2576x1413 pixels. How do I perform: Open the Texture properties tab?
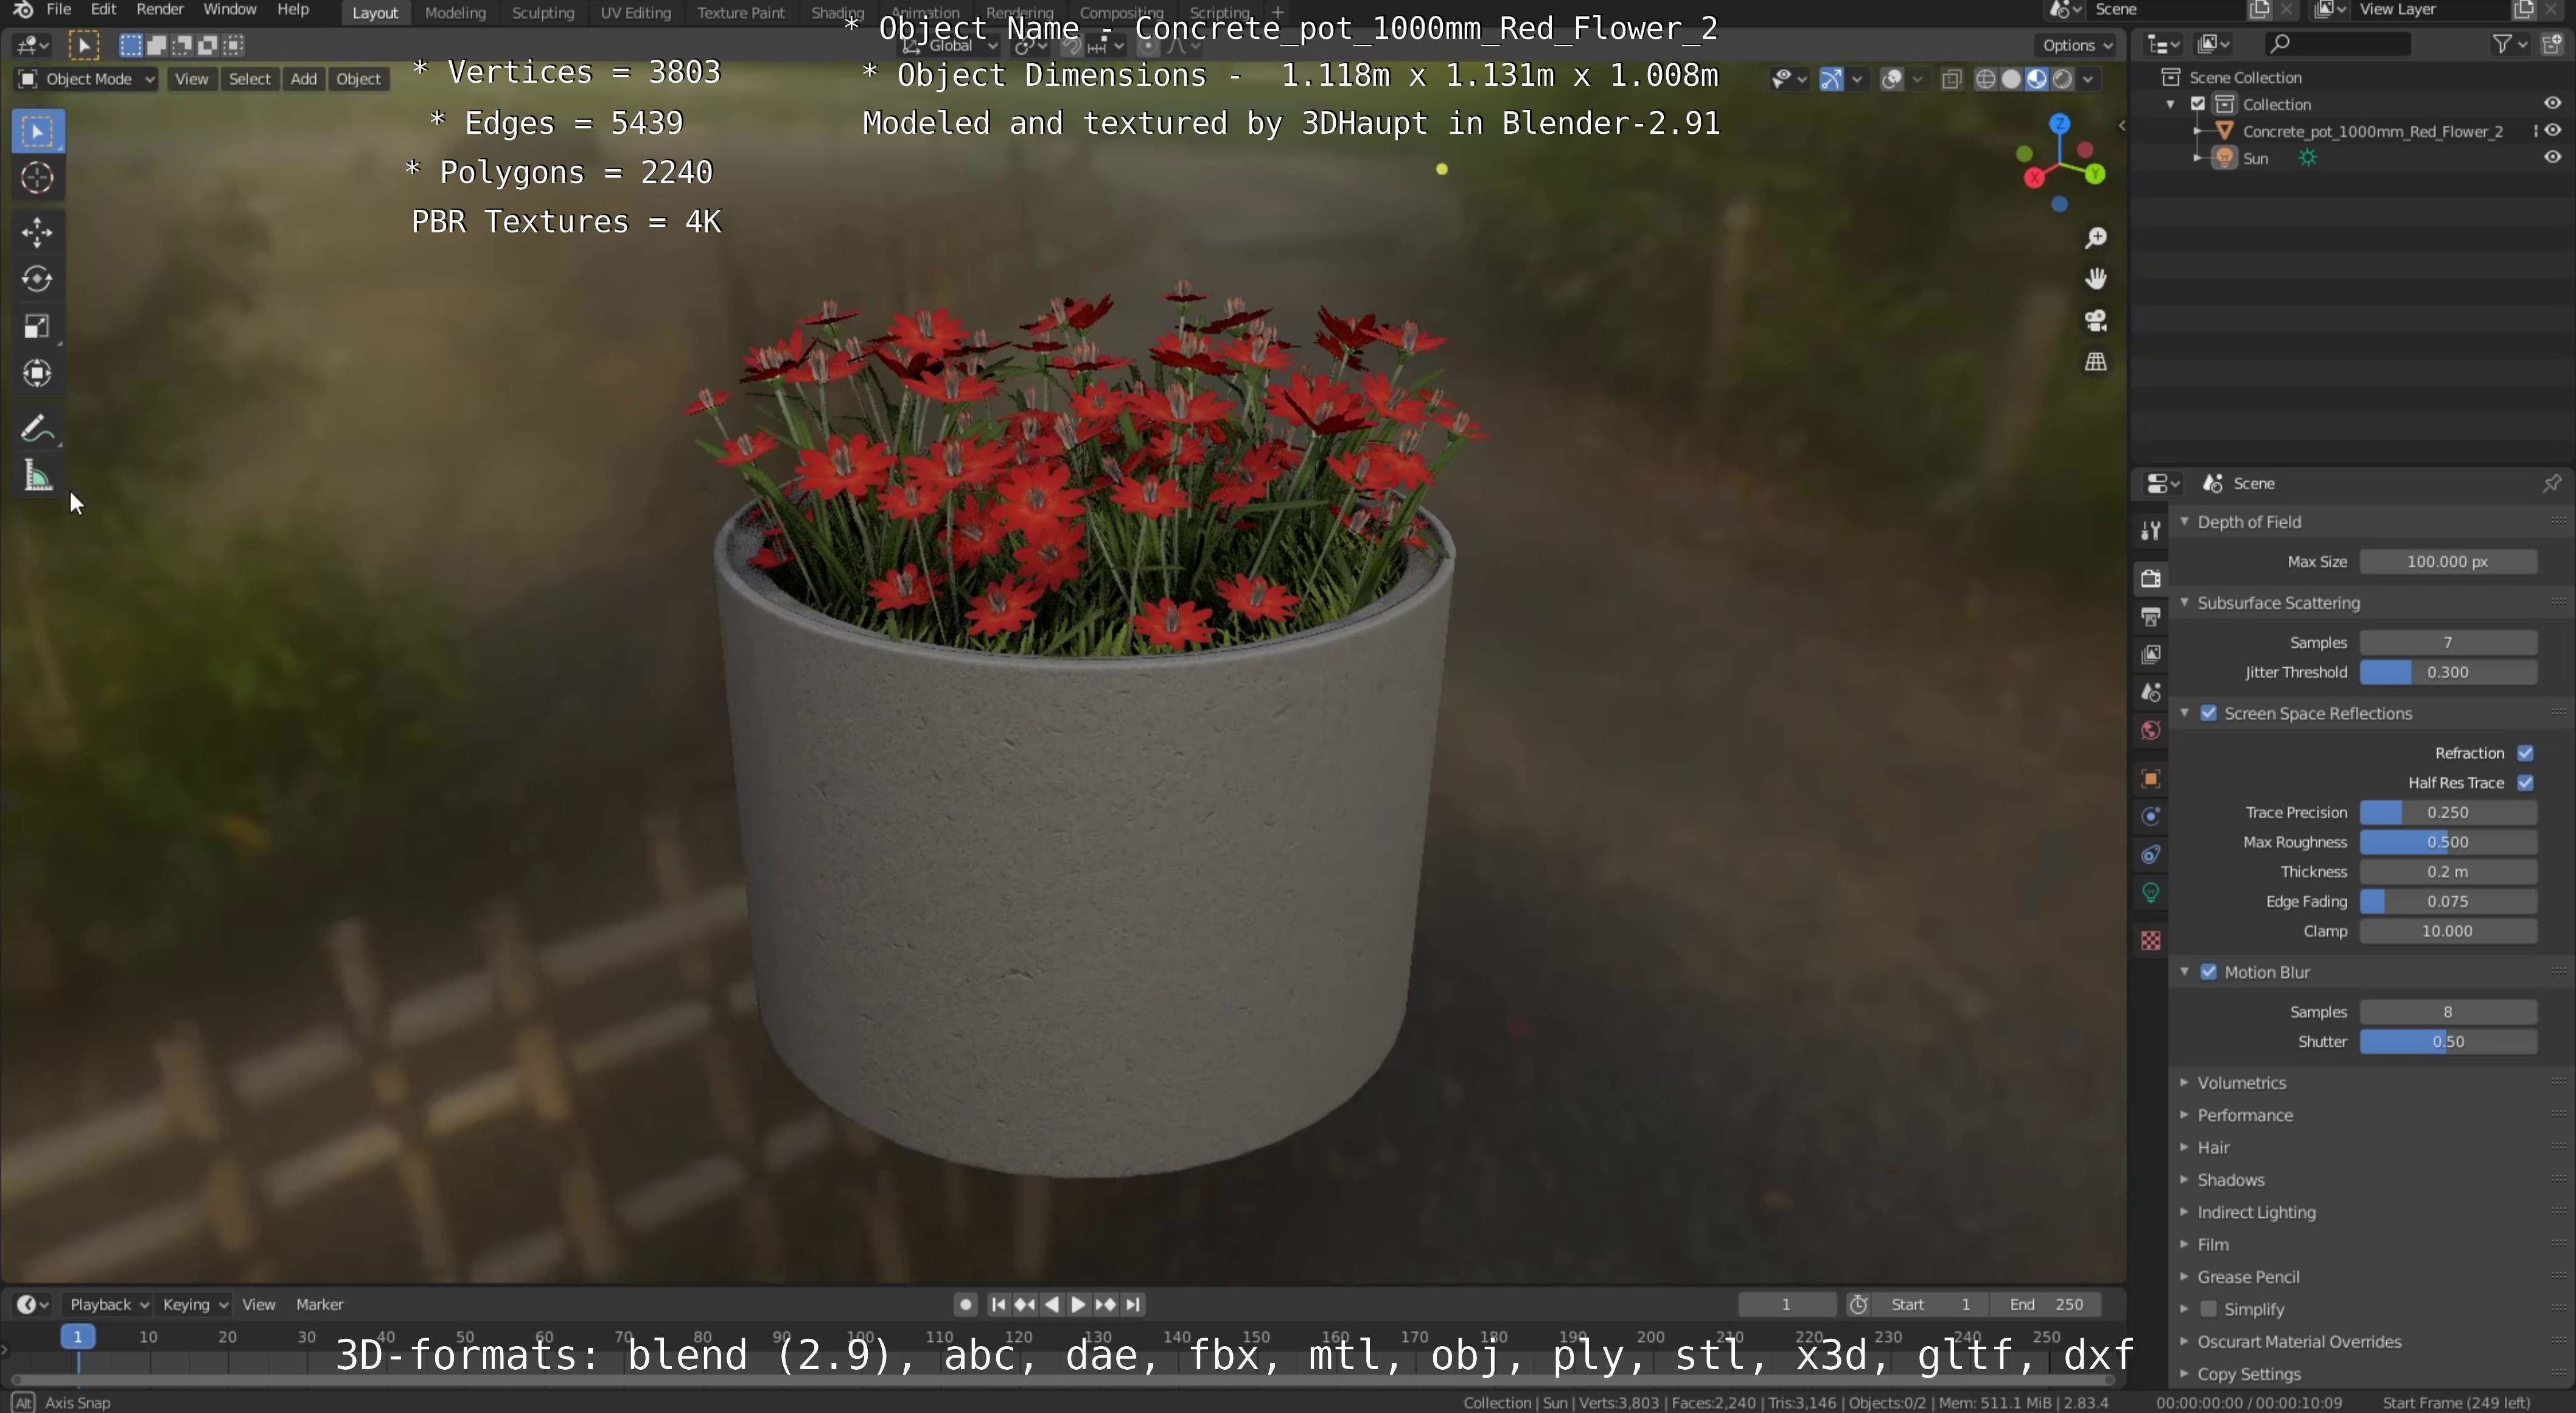pos(2150,940)
